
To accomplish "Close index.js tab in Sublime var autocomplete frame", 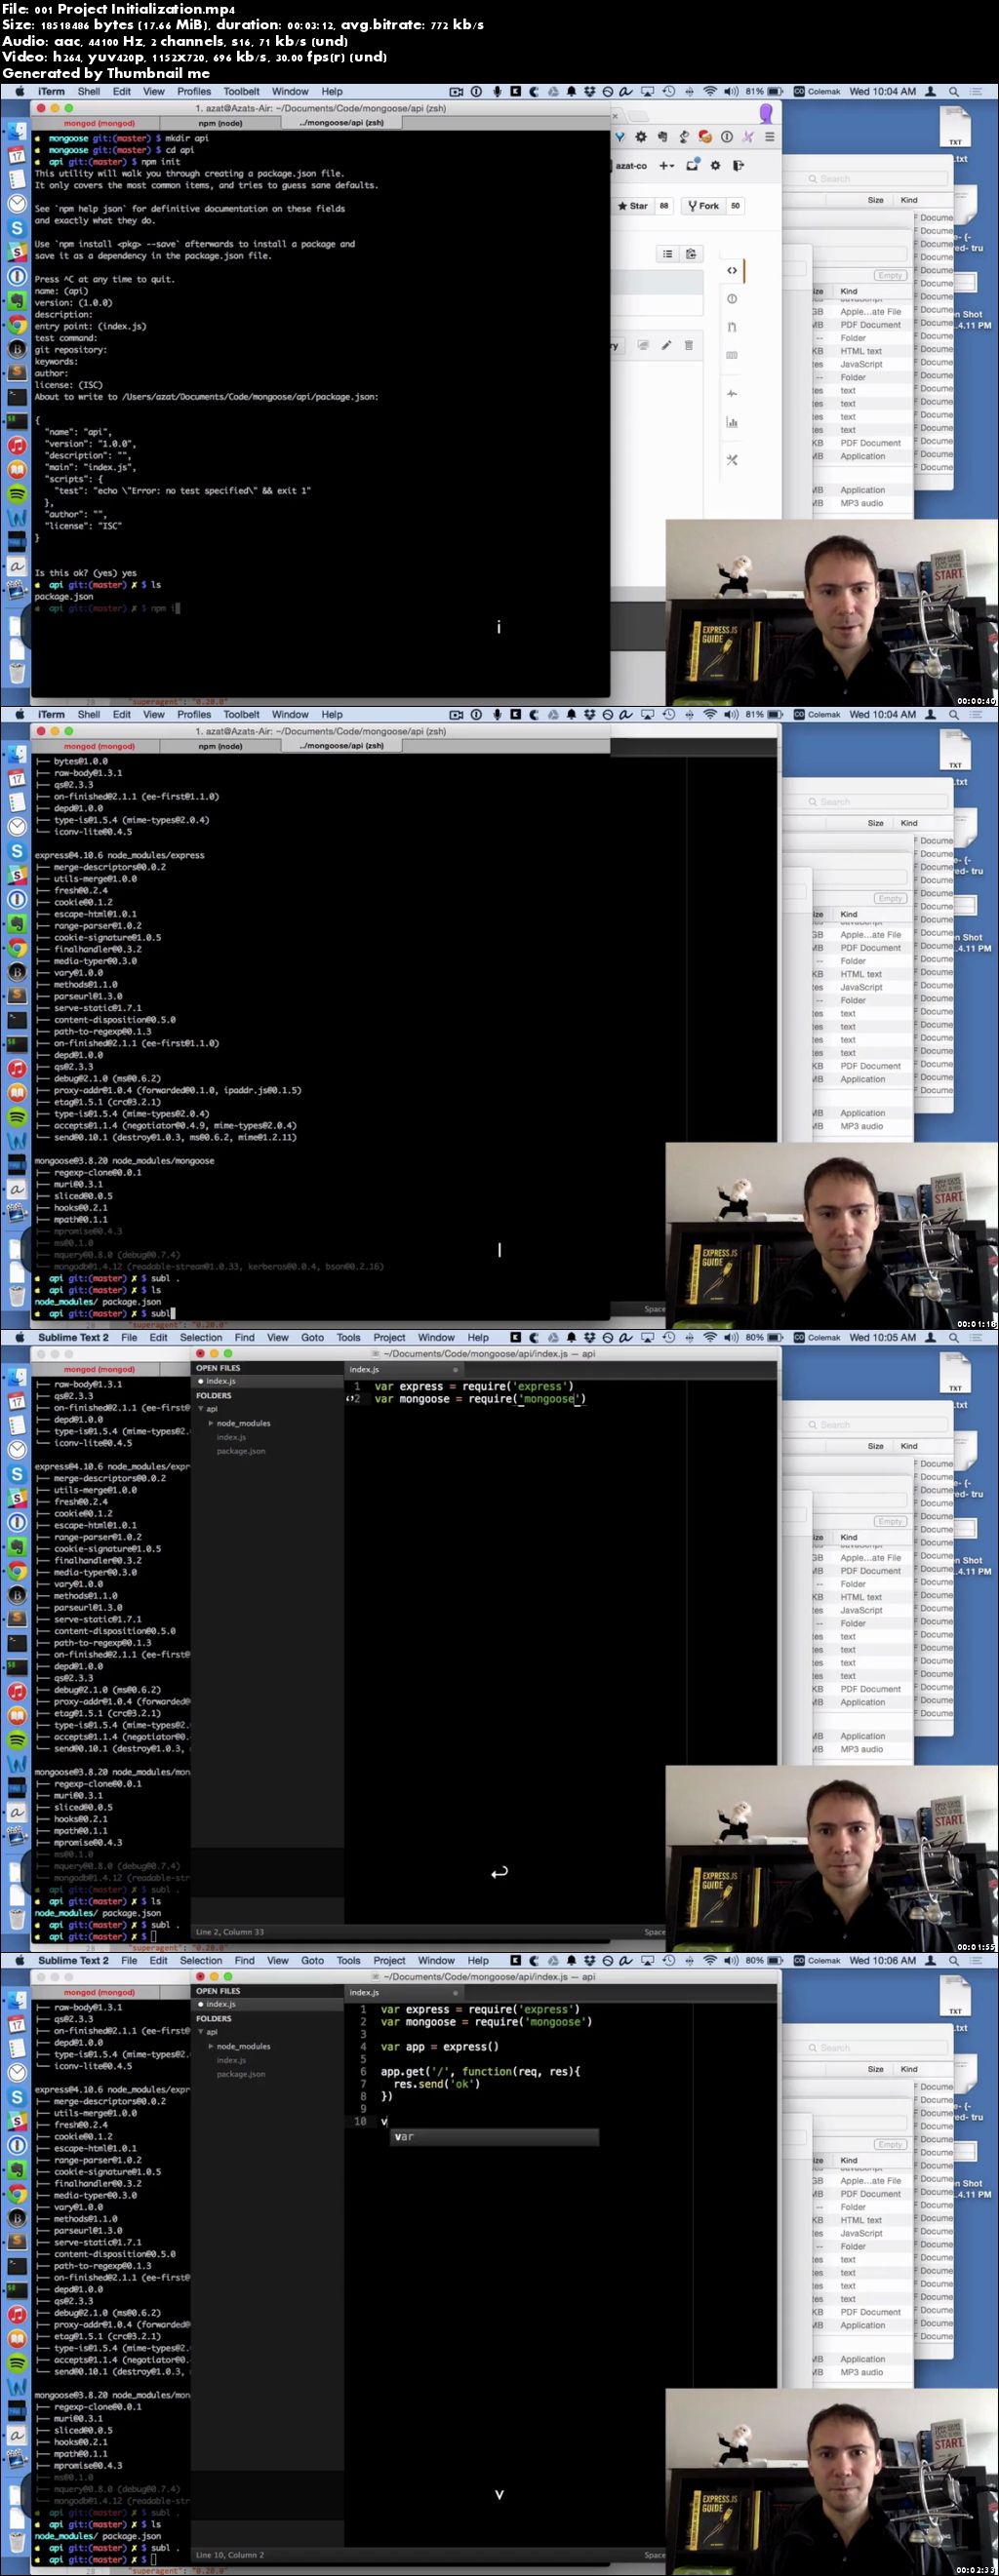I will pos(456,1992).
